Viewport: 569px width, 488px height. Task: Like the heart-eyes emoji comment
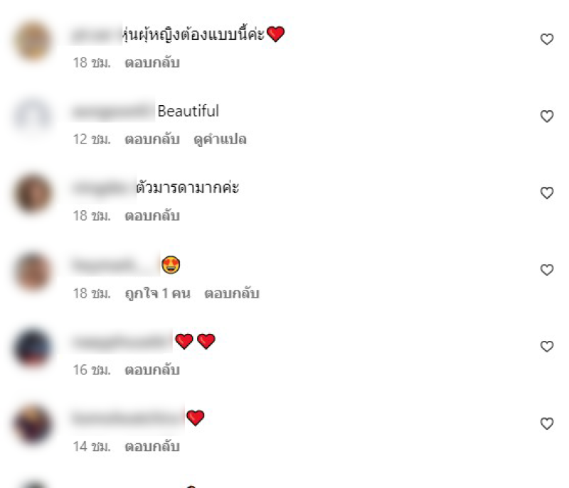[546, 269]
